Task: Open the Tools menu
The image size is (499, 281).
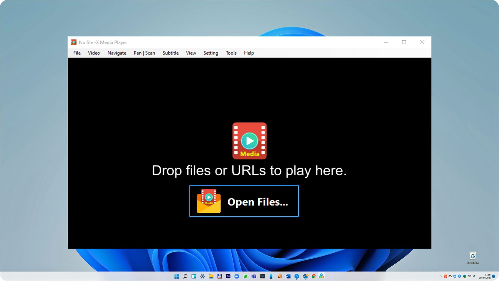Action: pyautogui.click(x=231, y=53)
